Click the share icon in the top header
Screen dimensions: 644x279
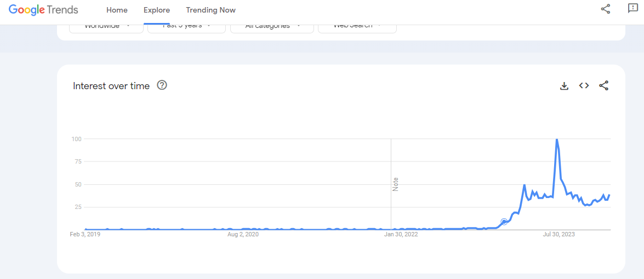coord(606,9)
